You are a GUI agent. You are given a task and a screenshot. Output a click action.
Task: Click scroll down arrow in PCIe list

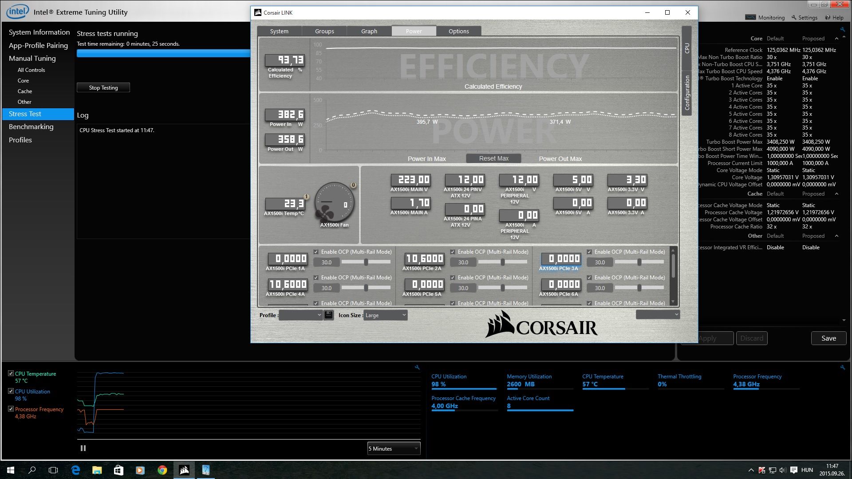pyautogui.click(x=673, y=302)
